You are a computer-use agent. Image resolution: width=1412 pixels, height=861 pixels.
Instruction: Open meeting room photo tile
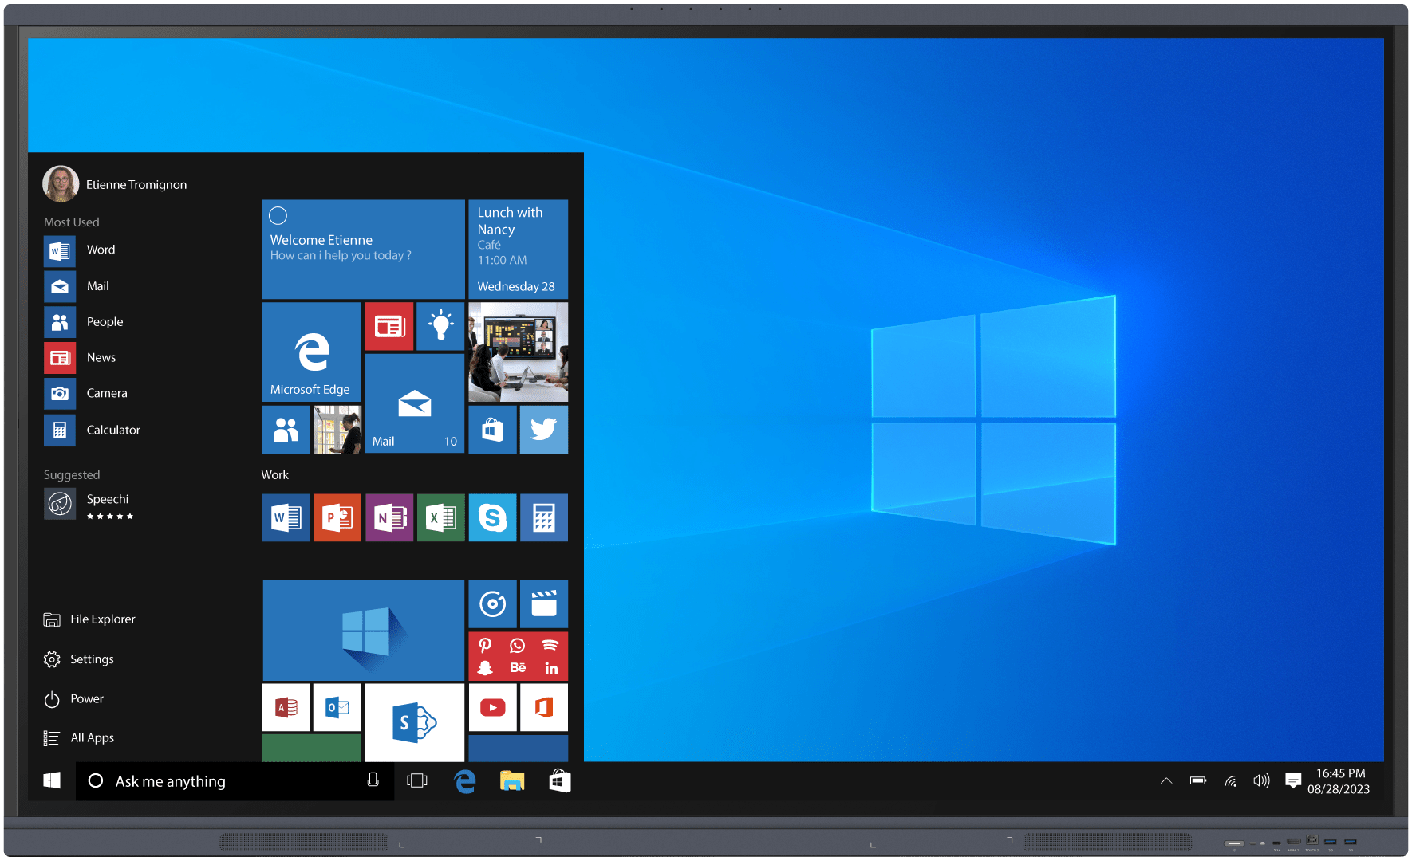(518, 352)
